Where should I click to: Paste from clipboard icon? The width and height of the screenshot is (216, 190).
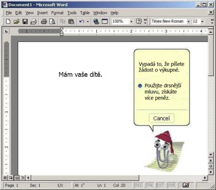[x=71, y=22]
